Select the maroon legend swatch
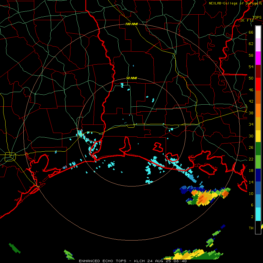This screenshot has height=263, width=263. click(x=258, y=71)
